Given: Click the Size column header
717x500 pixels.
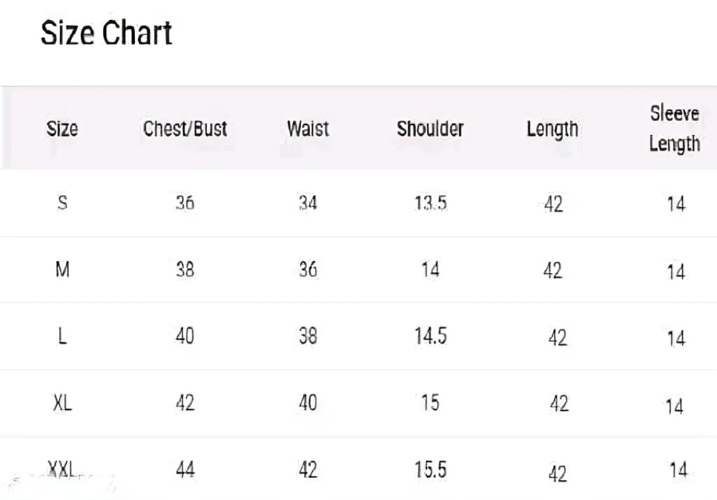Looking at the screenshot, I should point(62,128).
